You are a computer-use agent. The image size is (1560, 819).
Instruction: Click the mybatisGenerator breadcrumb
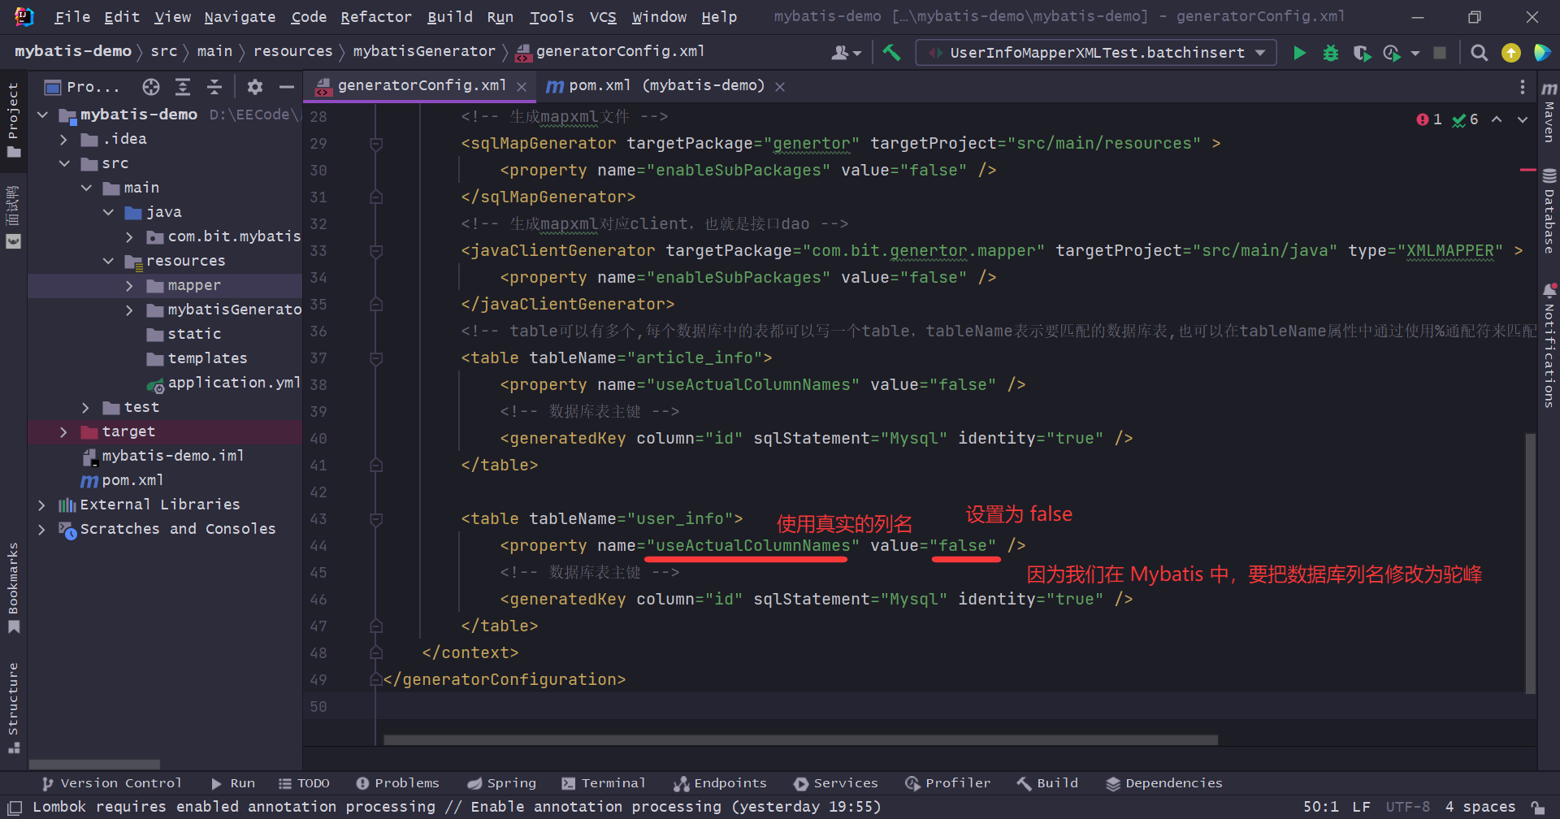pos(424,51)
